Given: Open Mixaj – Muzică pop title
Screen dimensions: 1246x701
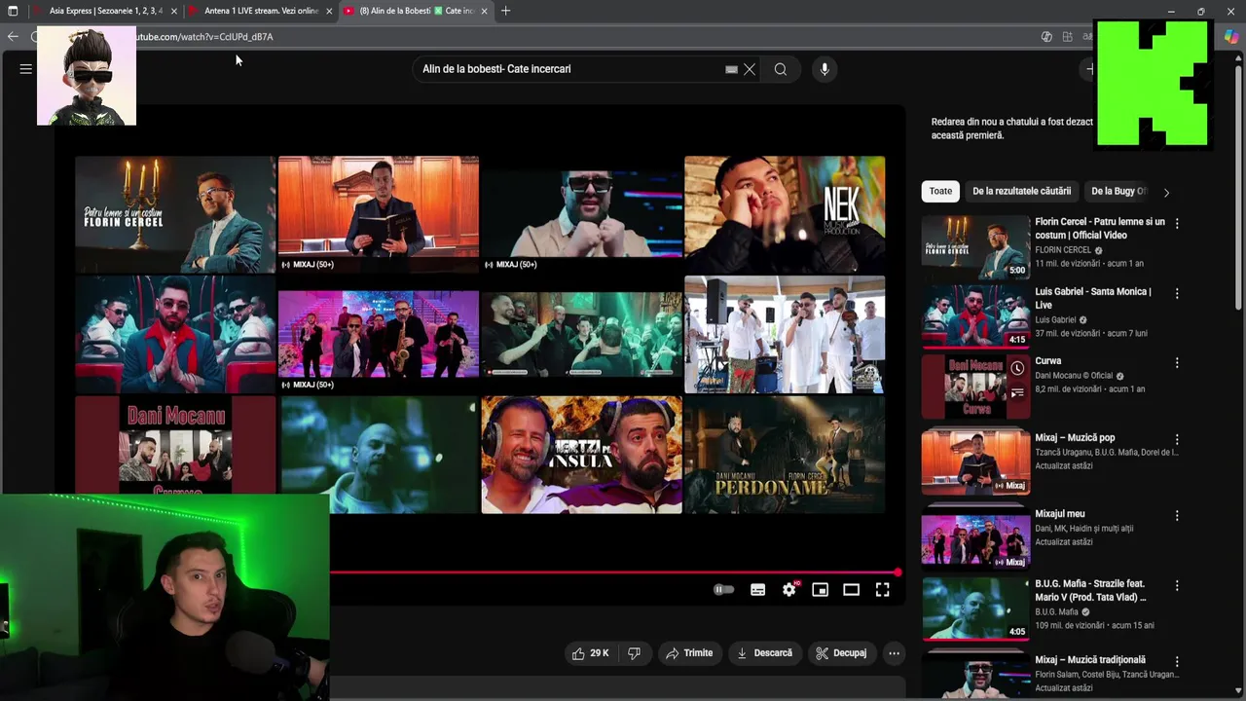Looking at the screenshot, I should 1075,438.
